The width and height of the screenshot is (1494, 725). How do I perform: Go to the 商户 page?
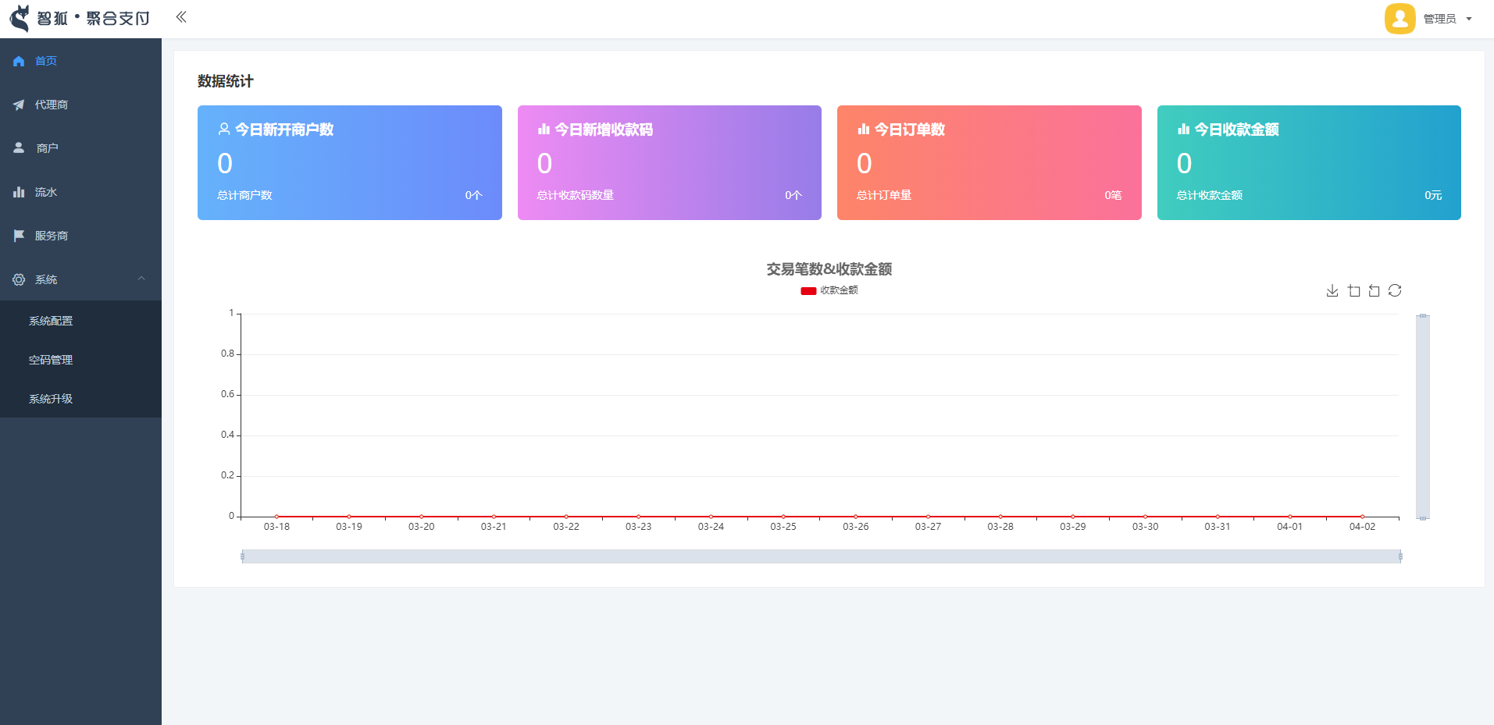pos(47,148)
